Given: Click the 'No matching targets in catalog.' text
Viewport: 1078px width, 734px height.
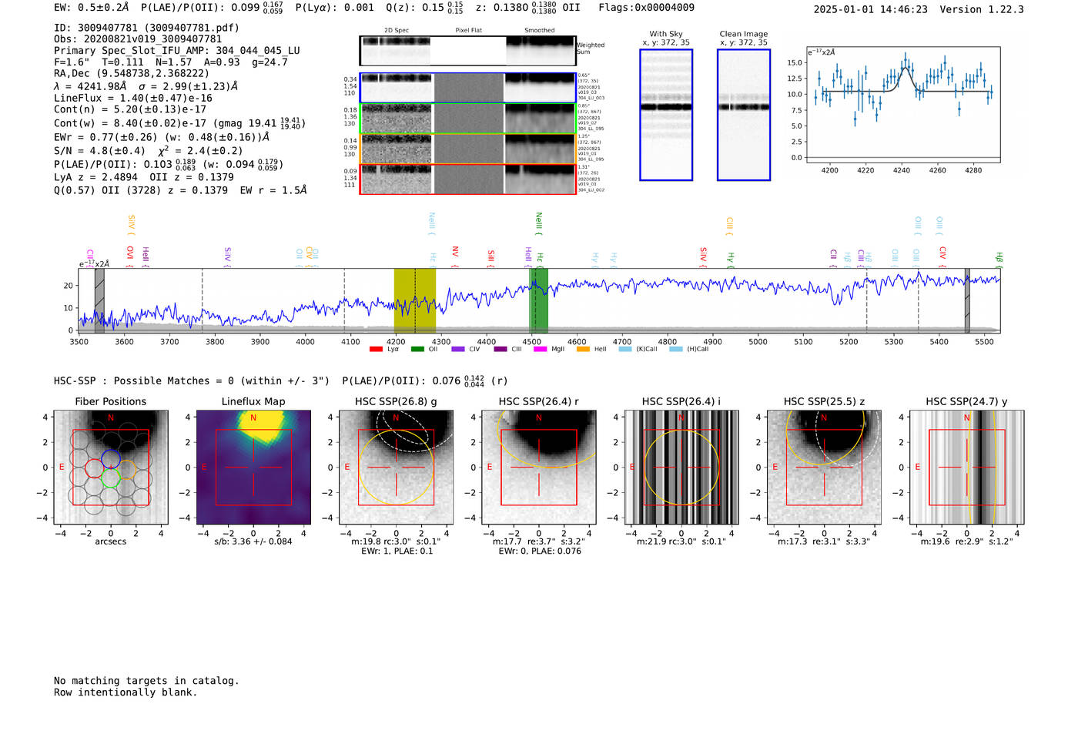Looking at the screenshot, I should (x=146, y=681).
